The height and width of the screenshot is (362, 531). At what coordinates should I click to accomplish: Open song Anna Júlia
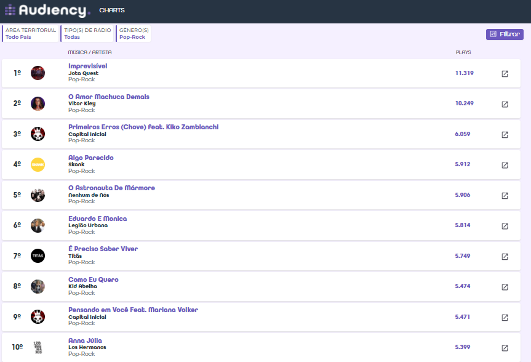pos(85,340)
